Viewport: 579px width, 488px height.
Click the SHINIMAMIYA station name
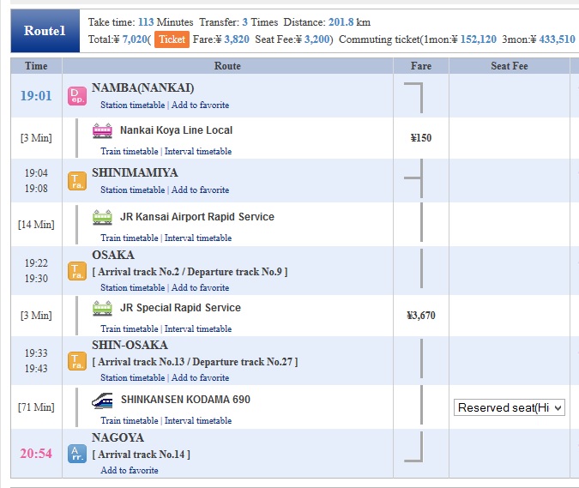[135, 172]
